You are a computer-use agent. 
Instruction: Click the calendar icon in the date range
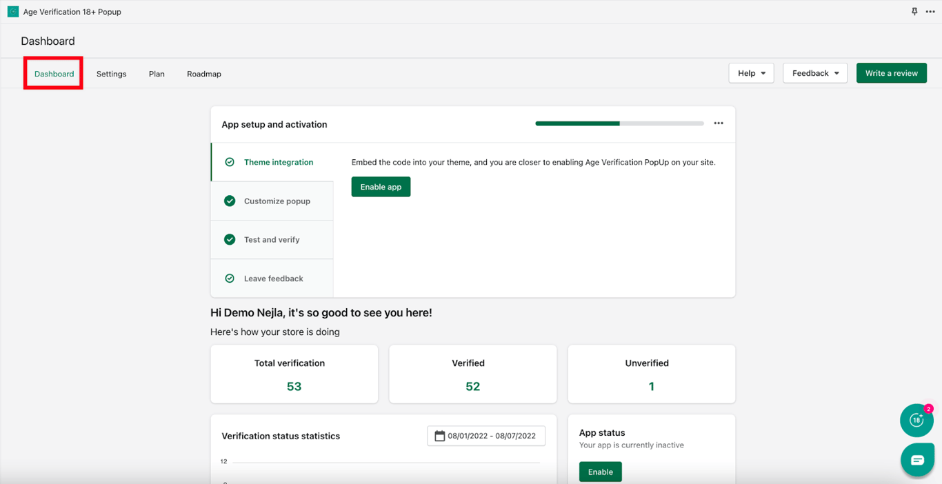tap(439, 436)
